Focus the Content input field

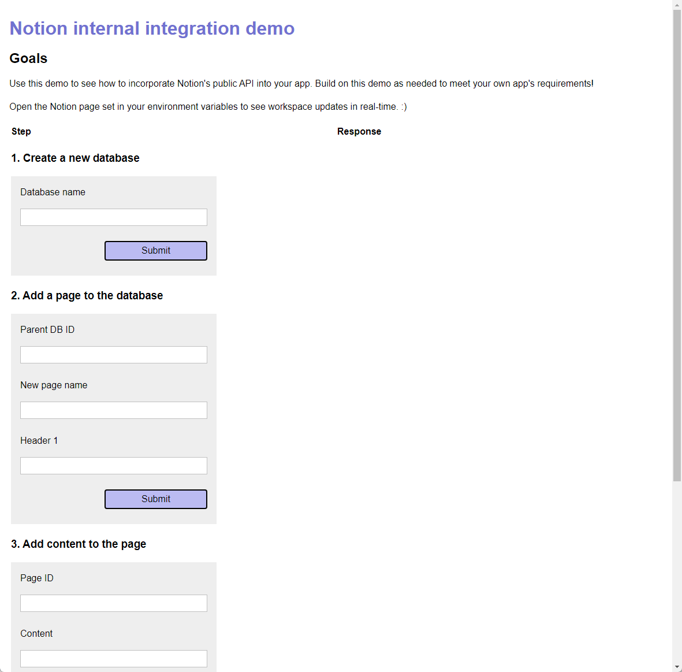pos(113,659)
